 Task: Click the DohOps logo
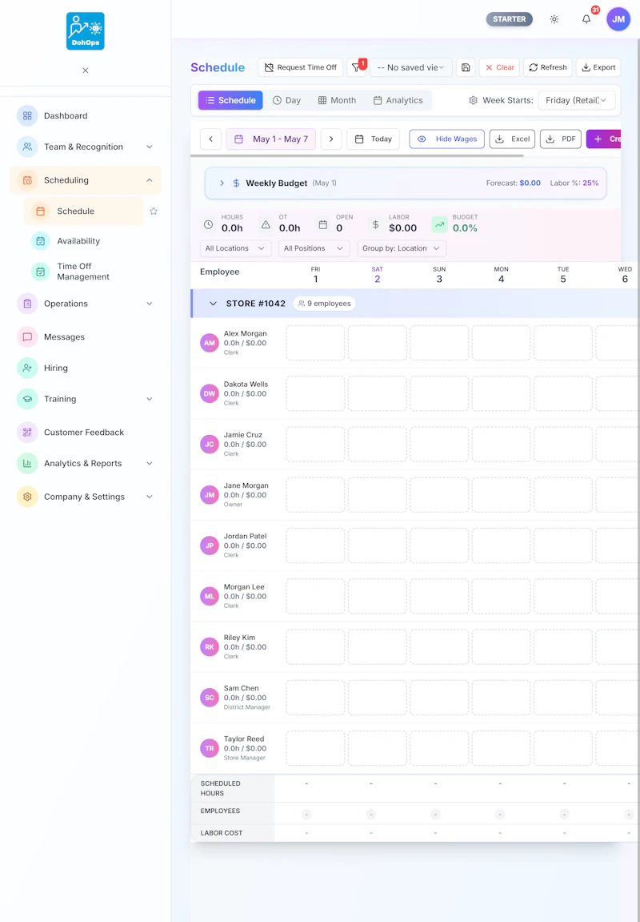point(85,31)
